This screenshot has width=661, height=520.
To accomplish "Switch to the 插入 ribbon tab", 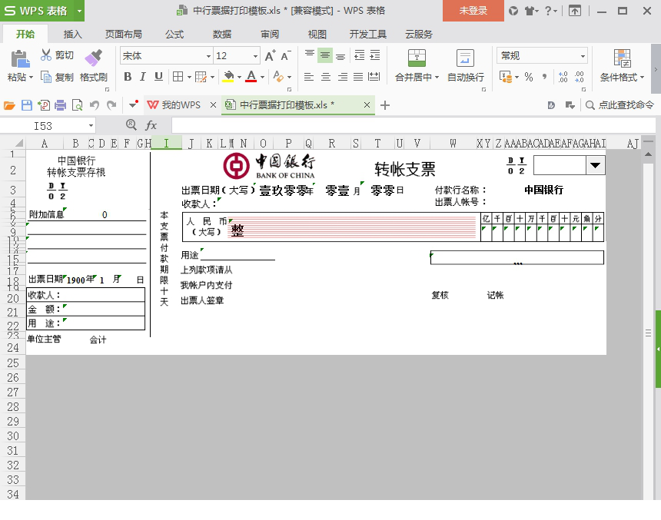I will [x=72, y=34].
